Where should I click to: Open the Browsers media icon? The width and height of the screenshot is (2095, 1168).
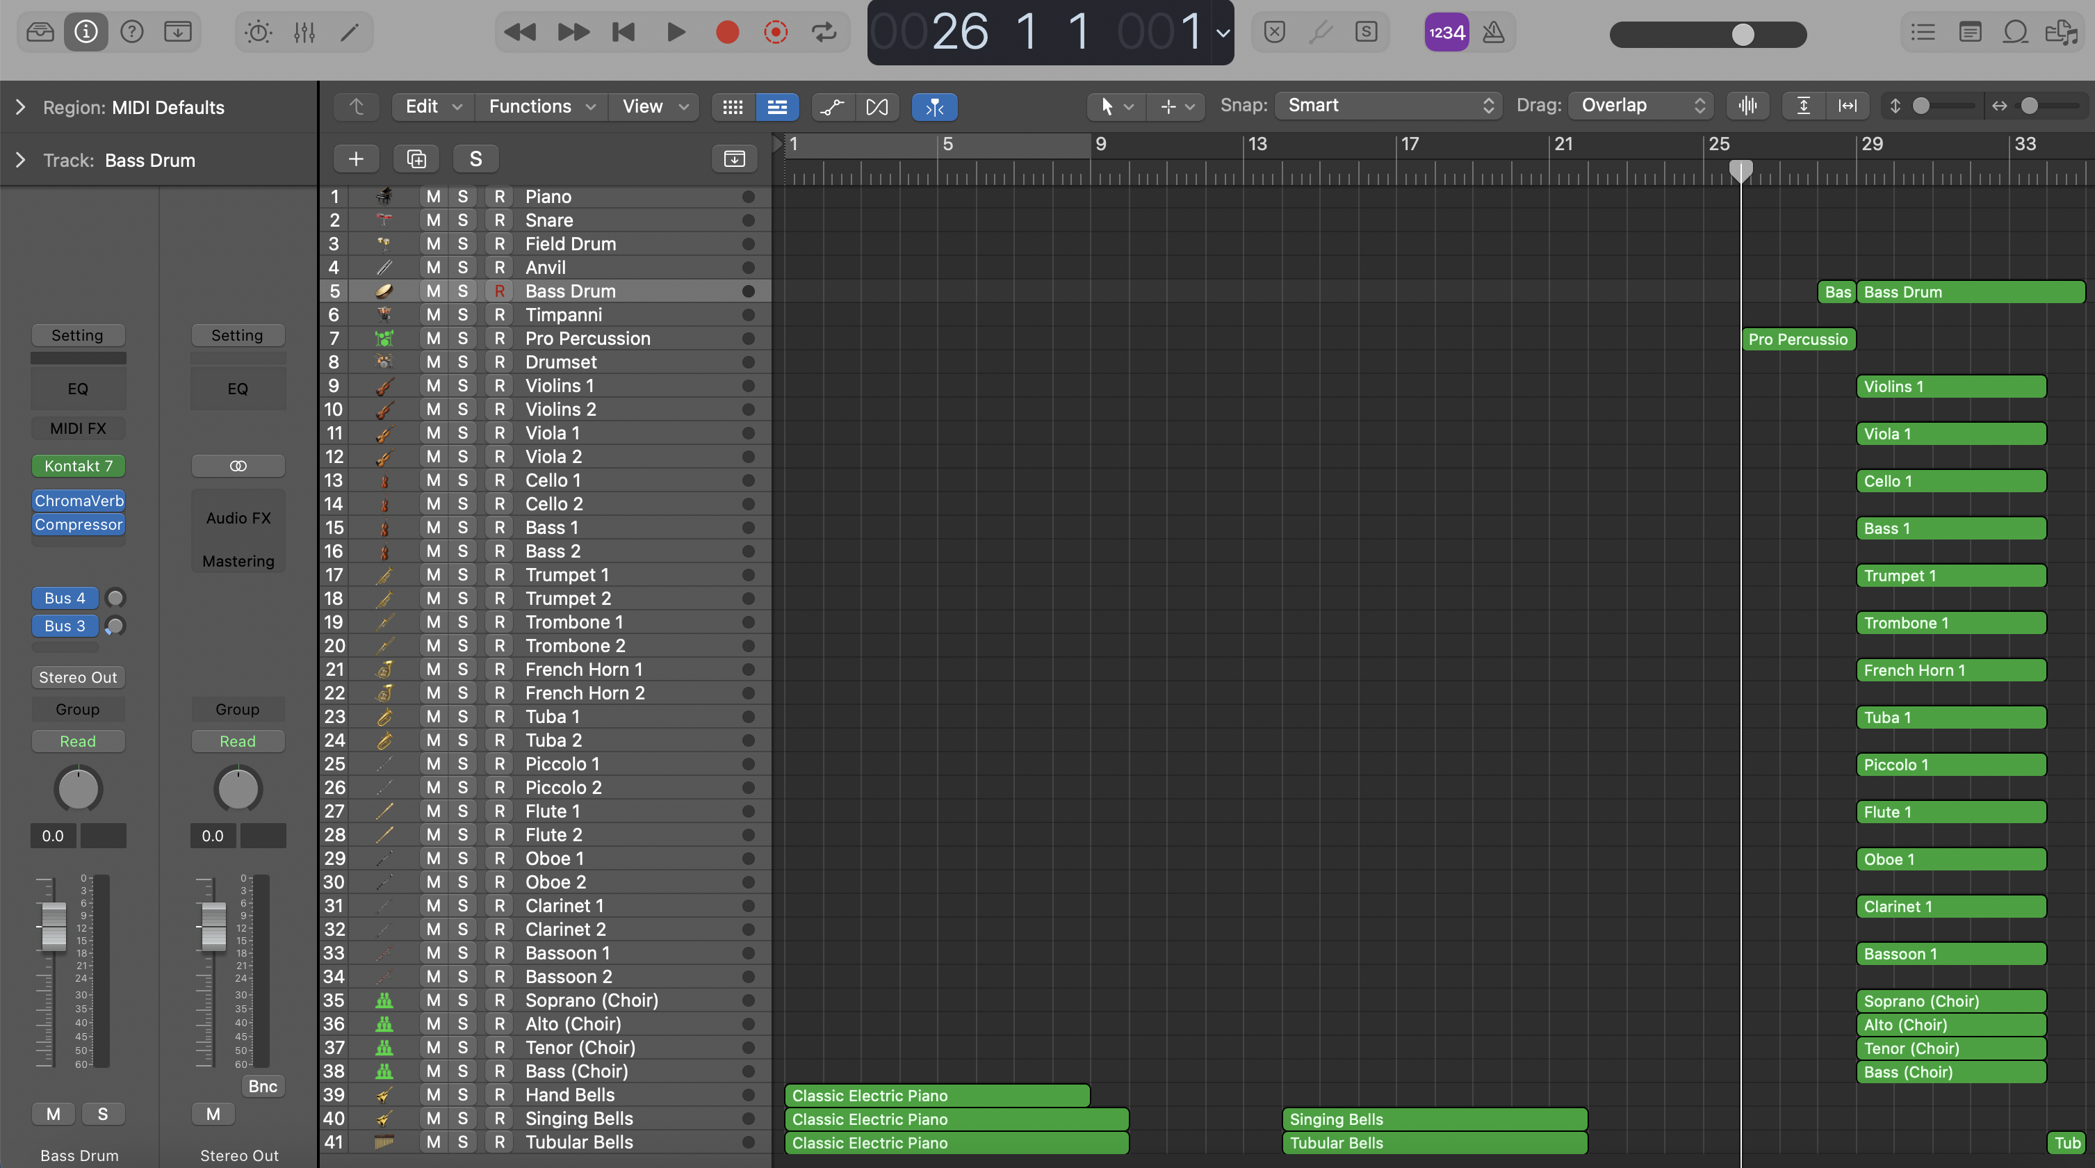point(2061,33)
